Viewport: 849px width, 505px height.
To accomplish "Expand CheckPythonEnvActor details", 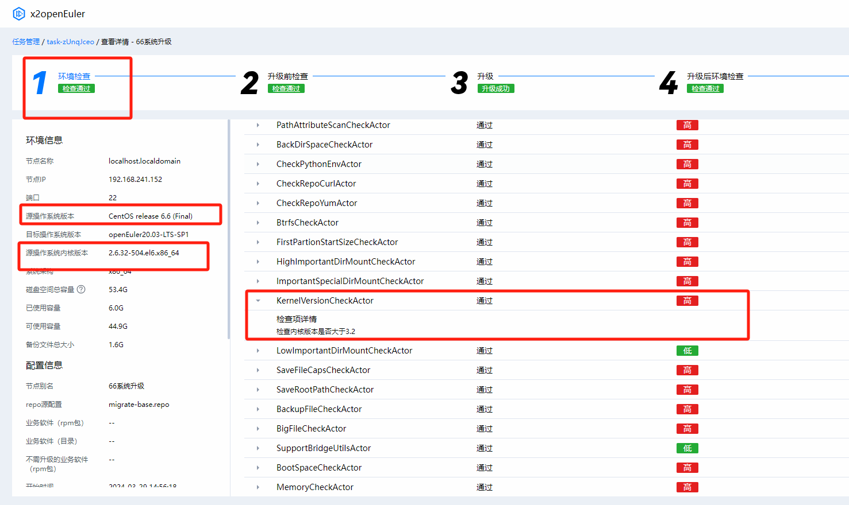I will point(258,164).
